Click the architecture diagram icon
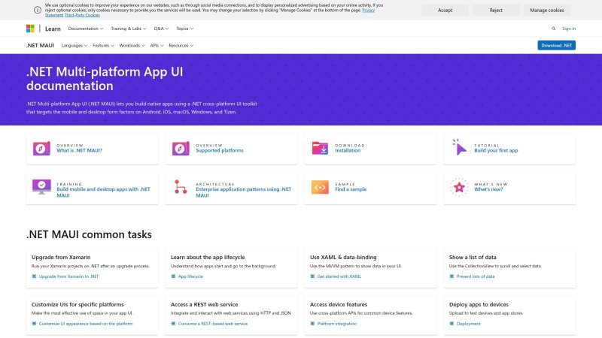The width and height of the screenshot is (602, 338). [x=181, y=187]
